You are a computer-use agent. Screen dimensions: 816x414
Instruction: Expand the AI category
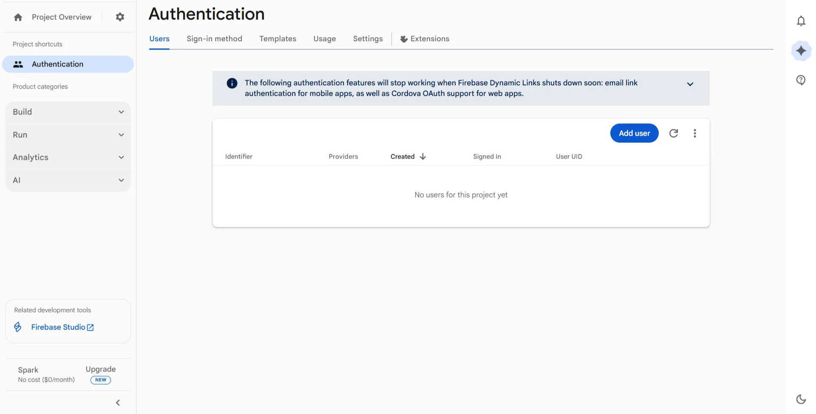(68, 180)
